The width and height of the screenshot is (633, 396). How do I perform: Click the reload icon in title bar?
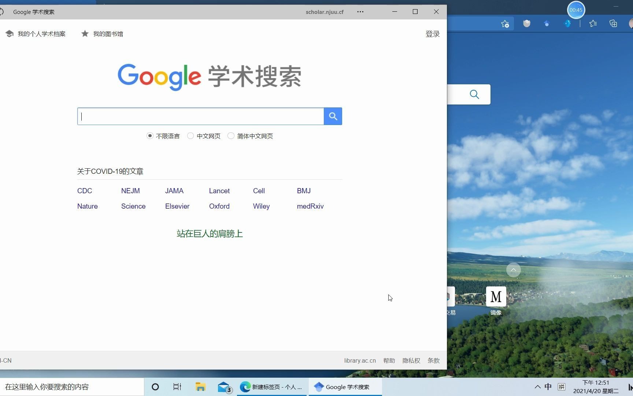[1, 12]
